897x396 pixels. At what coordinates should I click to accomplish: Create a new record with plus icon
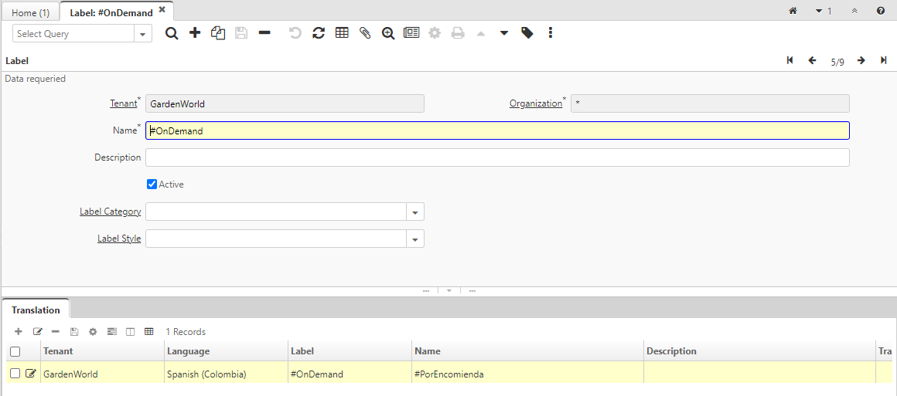click(195, 33)
